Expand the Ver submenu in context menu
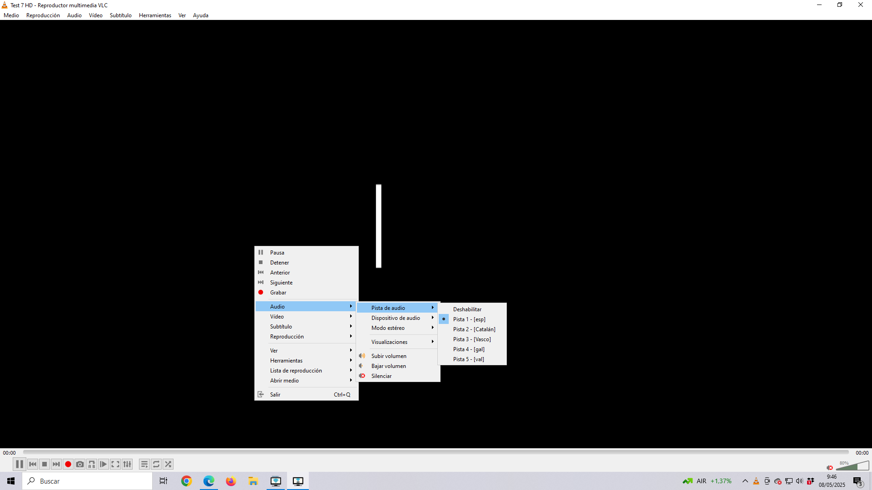 (x=307, y=351)
